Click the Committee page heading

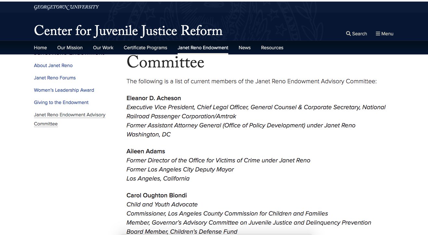click(x=165, y=62)
